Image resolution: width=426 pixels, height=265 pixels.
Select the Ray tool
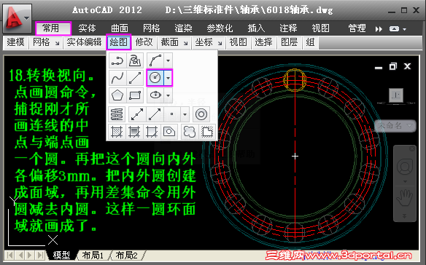pyautogui.click(x=155, y=114)
